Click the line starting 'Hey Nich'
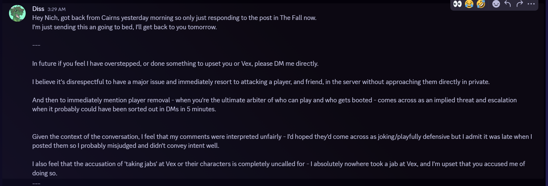The width and height of the screenshot is (548, 186). point(174,18)
